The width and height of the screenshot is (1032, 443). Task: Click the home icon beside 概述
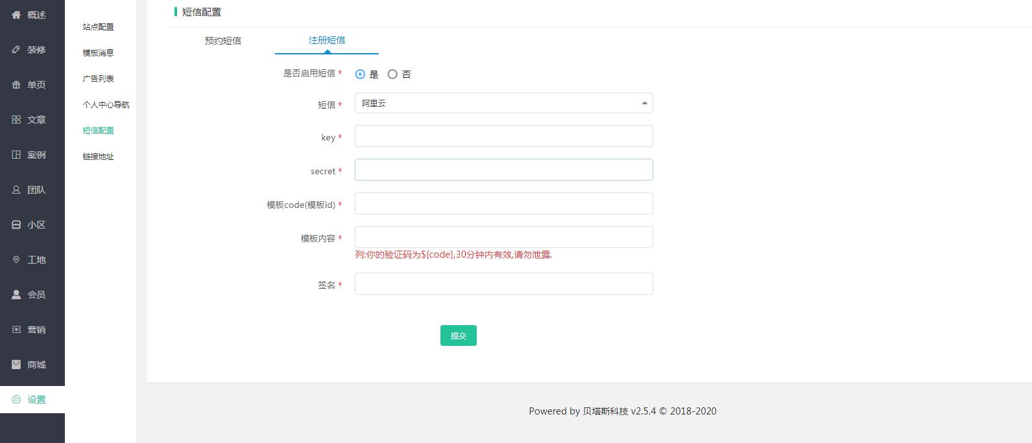click(16, 15)
